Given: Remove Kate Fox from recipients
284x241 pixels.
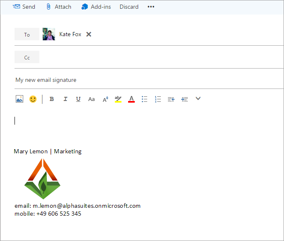Looking at the screenshot, I should [89, 34].
